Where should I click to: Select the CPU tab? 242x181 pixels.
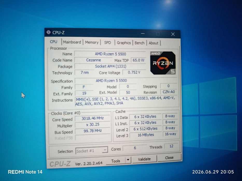pos(53,42)
